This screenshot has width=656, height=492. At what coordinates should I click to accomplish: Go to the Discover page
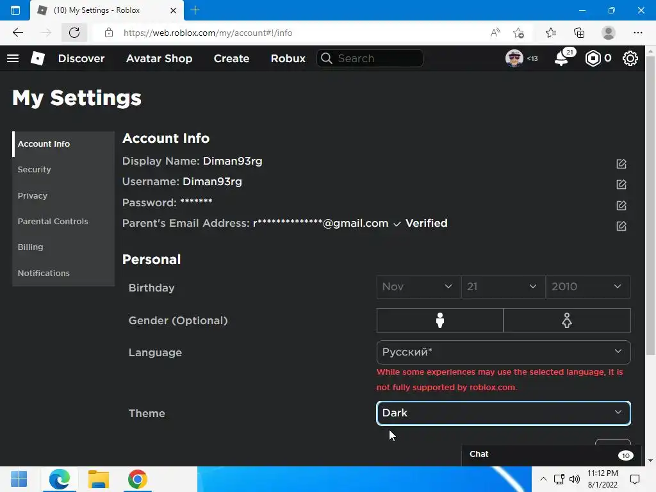[x=81, y=58]
